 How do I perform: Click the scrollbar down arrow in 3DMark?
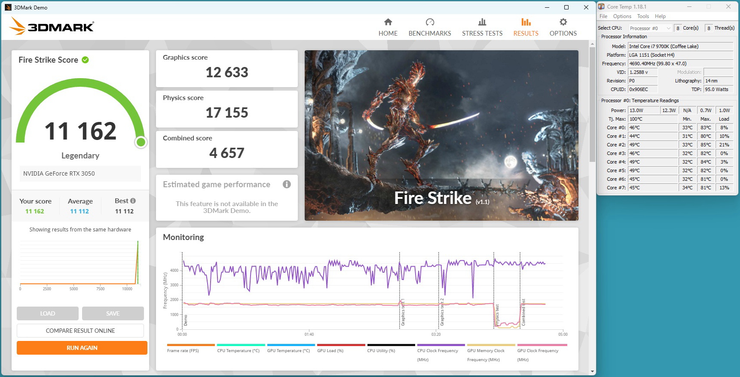click(x=592, y=371)
